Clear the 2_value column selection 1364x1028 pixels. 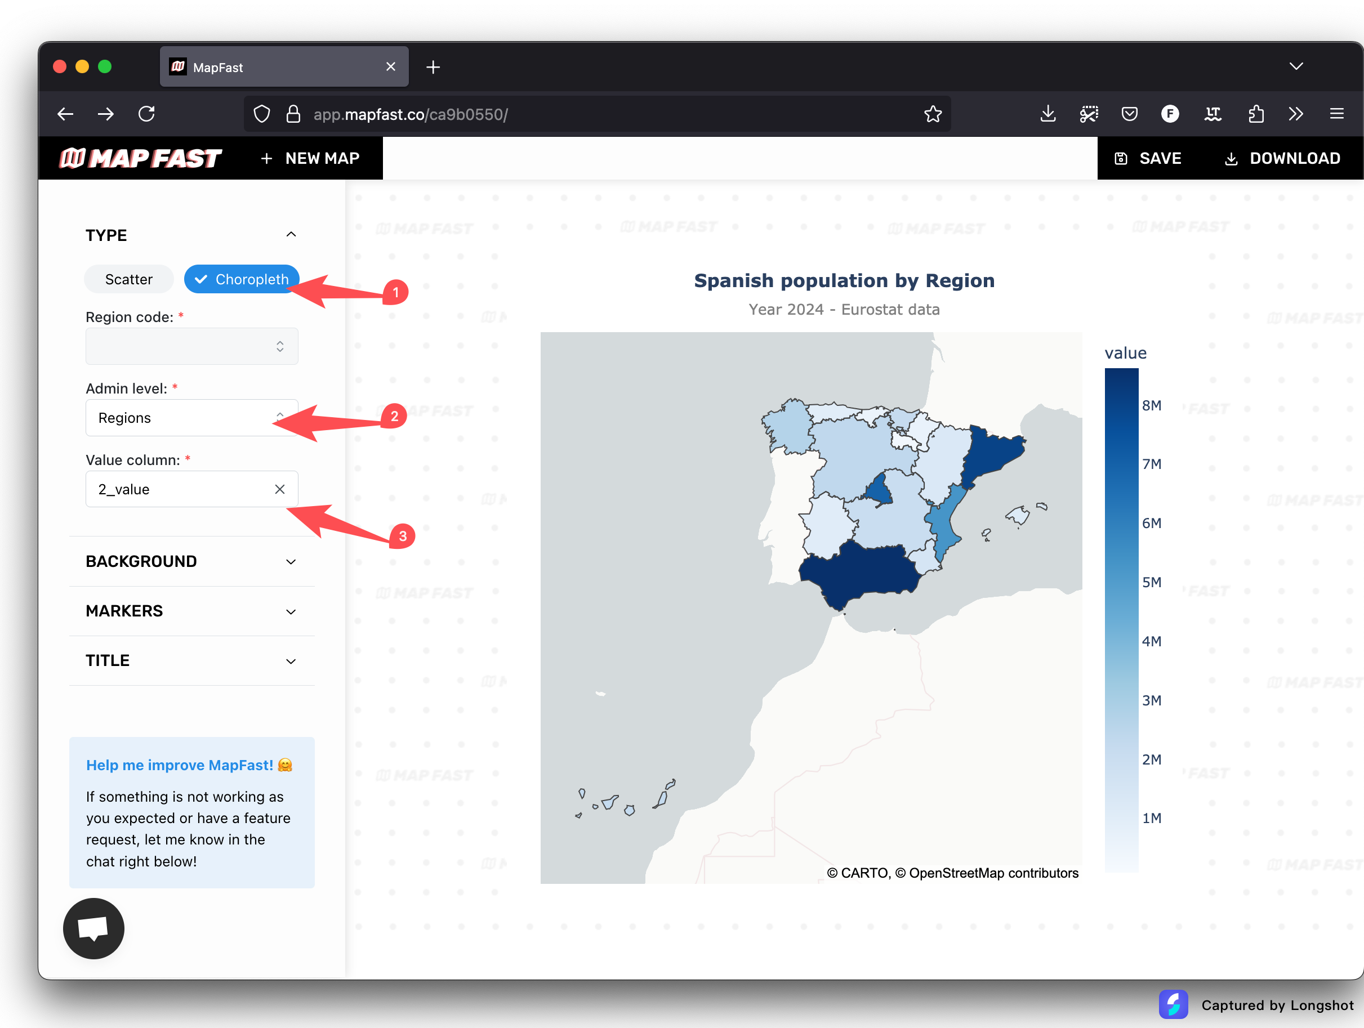pos(279,489)
